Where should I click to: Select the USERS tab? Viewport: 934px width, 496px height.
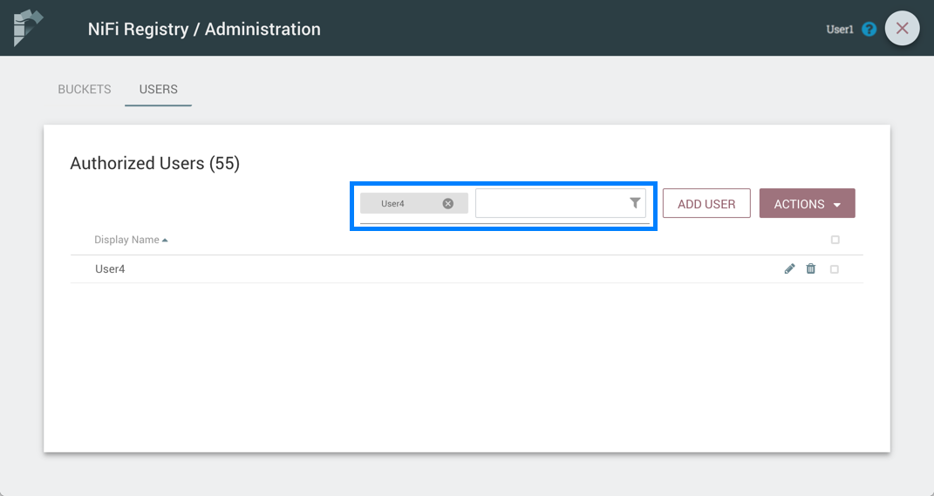[158, 89]
